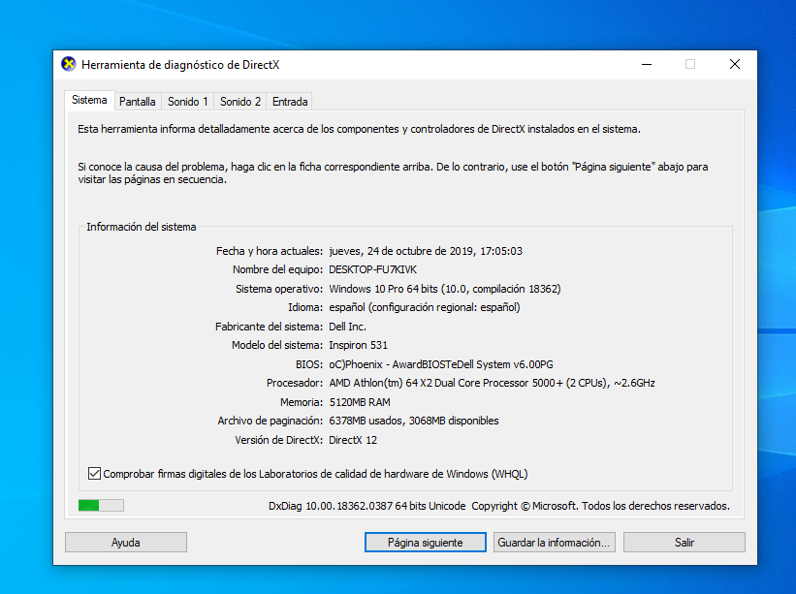Click Guardar la información button
Viewport: 796px width, 594px height.
[555, 543]
